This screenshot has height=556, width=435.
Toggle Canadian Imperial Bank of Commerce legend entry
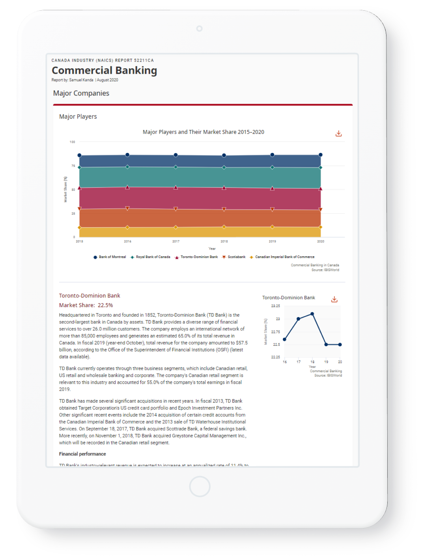click(x=282, y=257)
